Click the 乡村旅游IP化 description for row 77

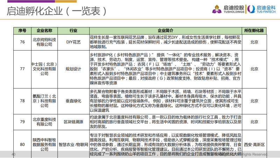click(166, 69)
